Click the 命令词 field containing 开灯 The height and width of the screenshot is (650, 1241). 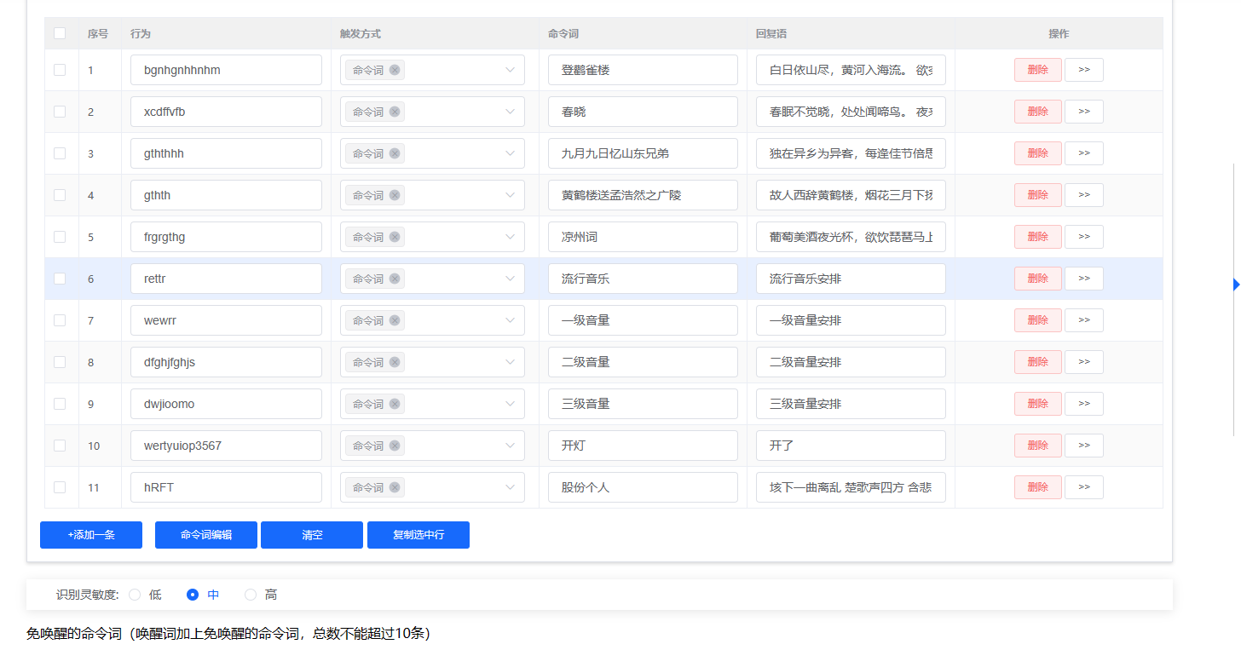point(643,446)
